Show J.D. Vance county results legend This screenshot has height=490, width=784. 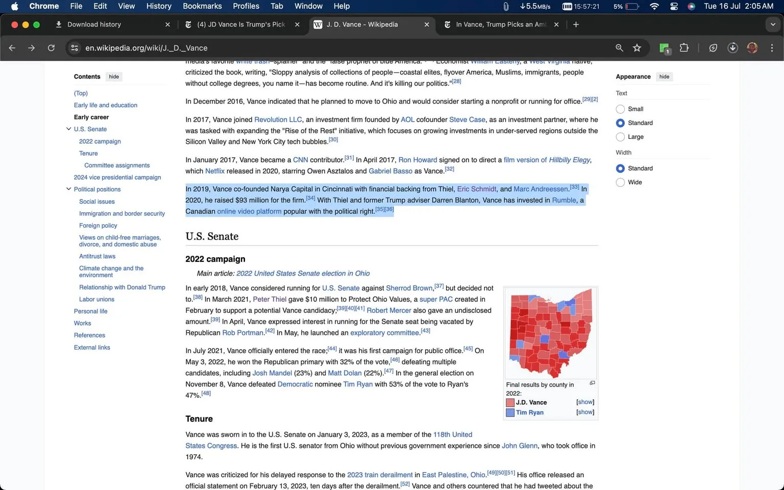[585, 402]
